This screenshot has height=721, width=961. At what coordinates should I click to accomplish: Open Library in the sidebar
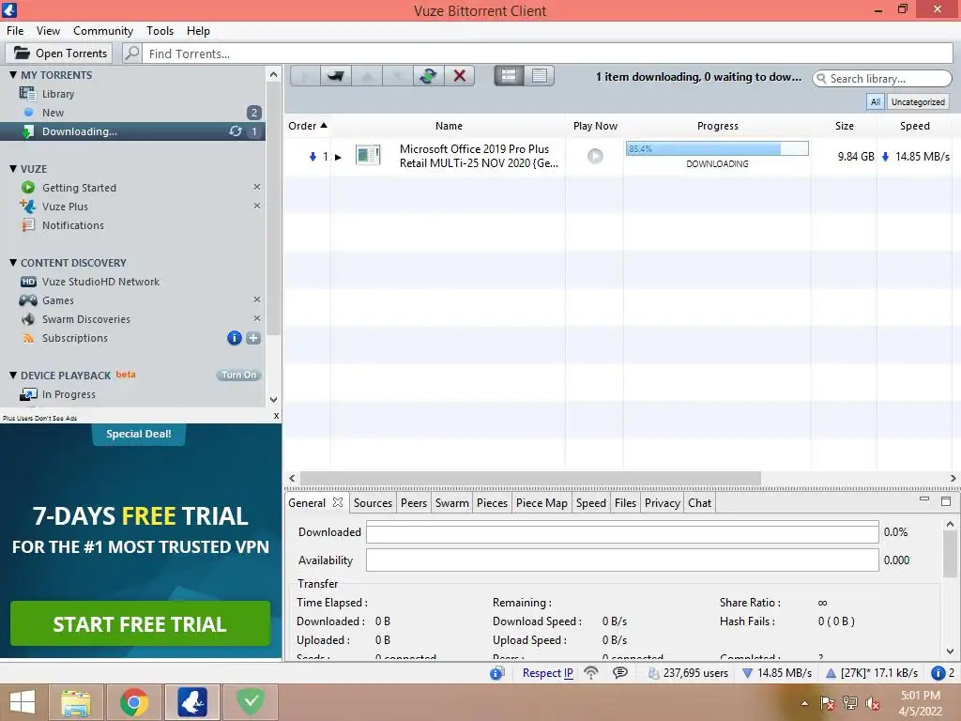[x=57, y=94]
